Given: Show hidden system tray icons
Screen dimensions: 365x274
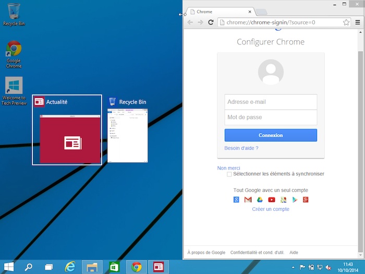Looking at the screenshot, I should pyautogui.click(x=293, y=267).
